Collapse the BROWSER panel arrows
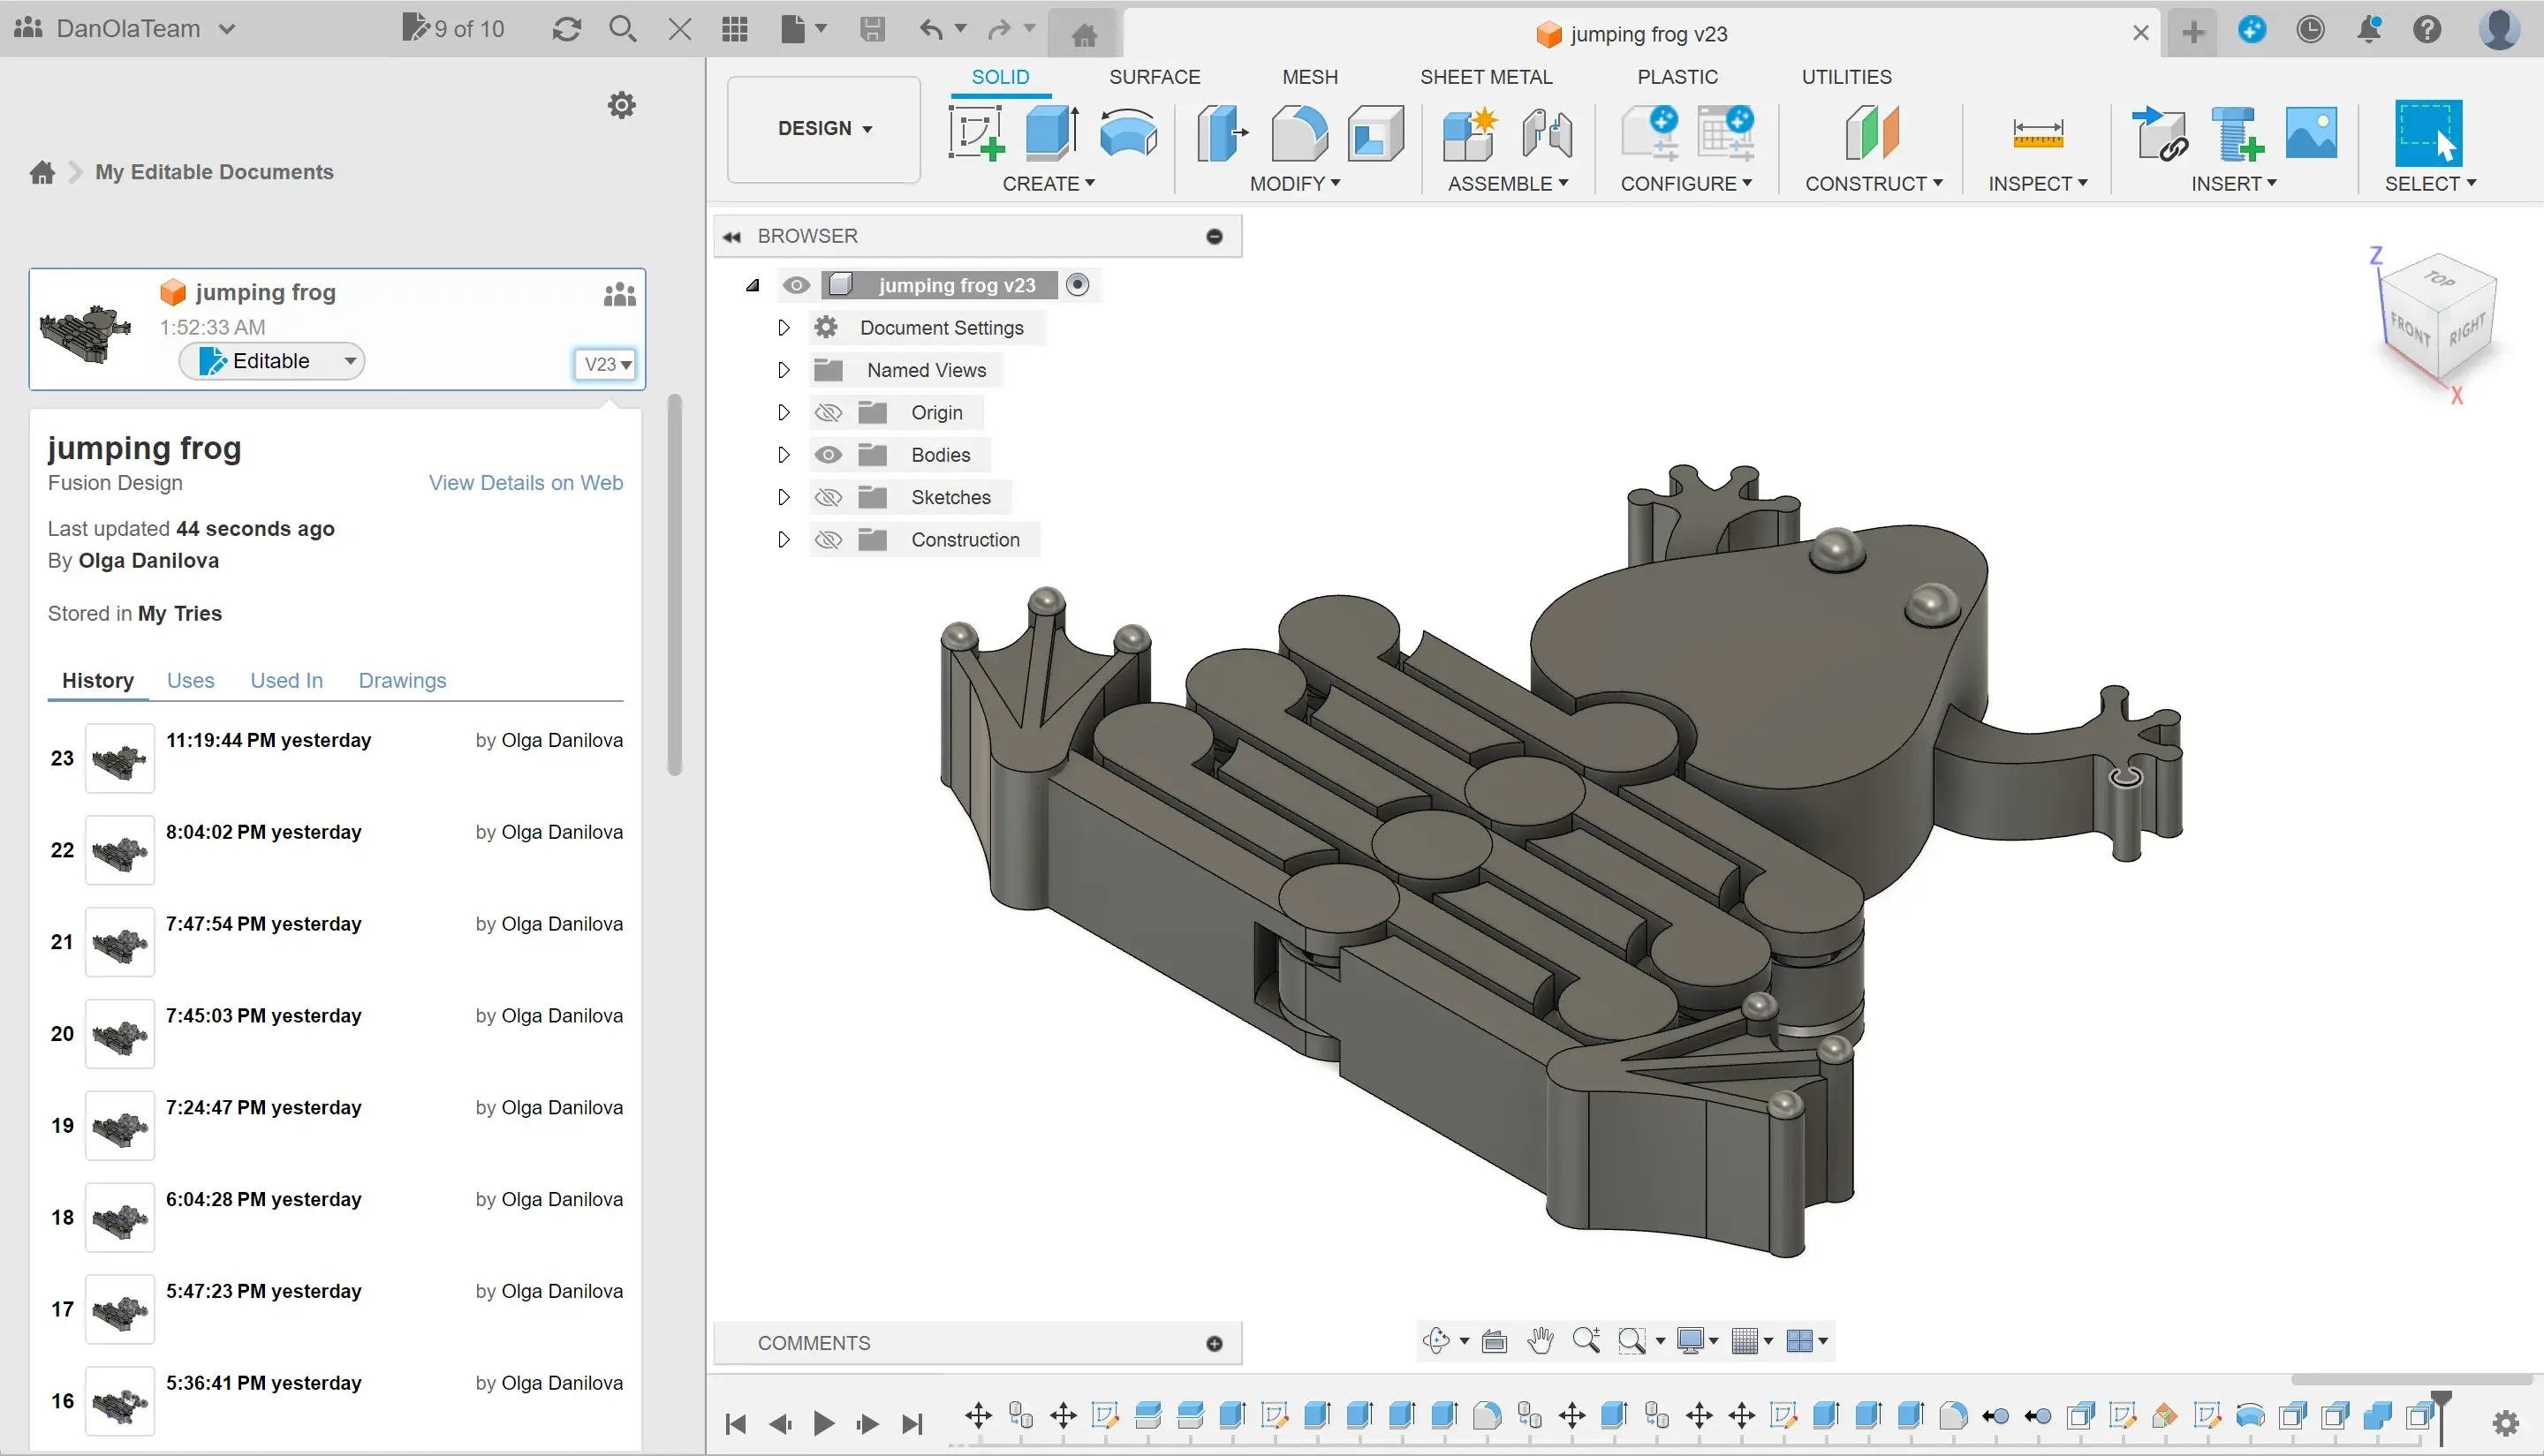 pyautogui.click(x=732, y=237)
